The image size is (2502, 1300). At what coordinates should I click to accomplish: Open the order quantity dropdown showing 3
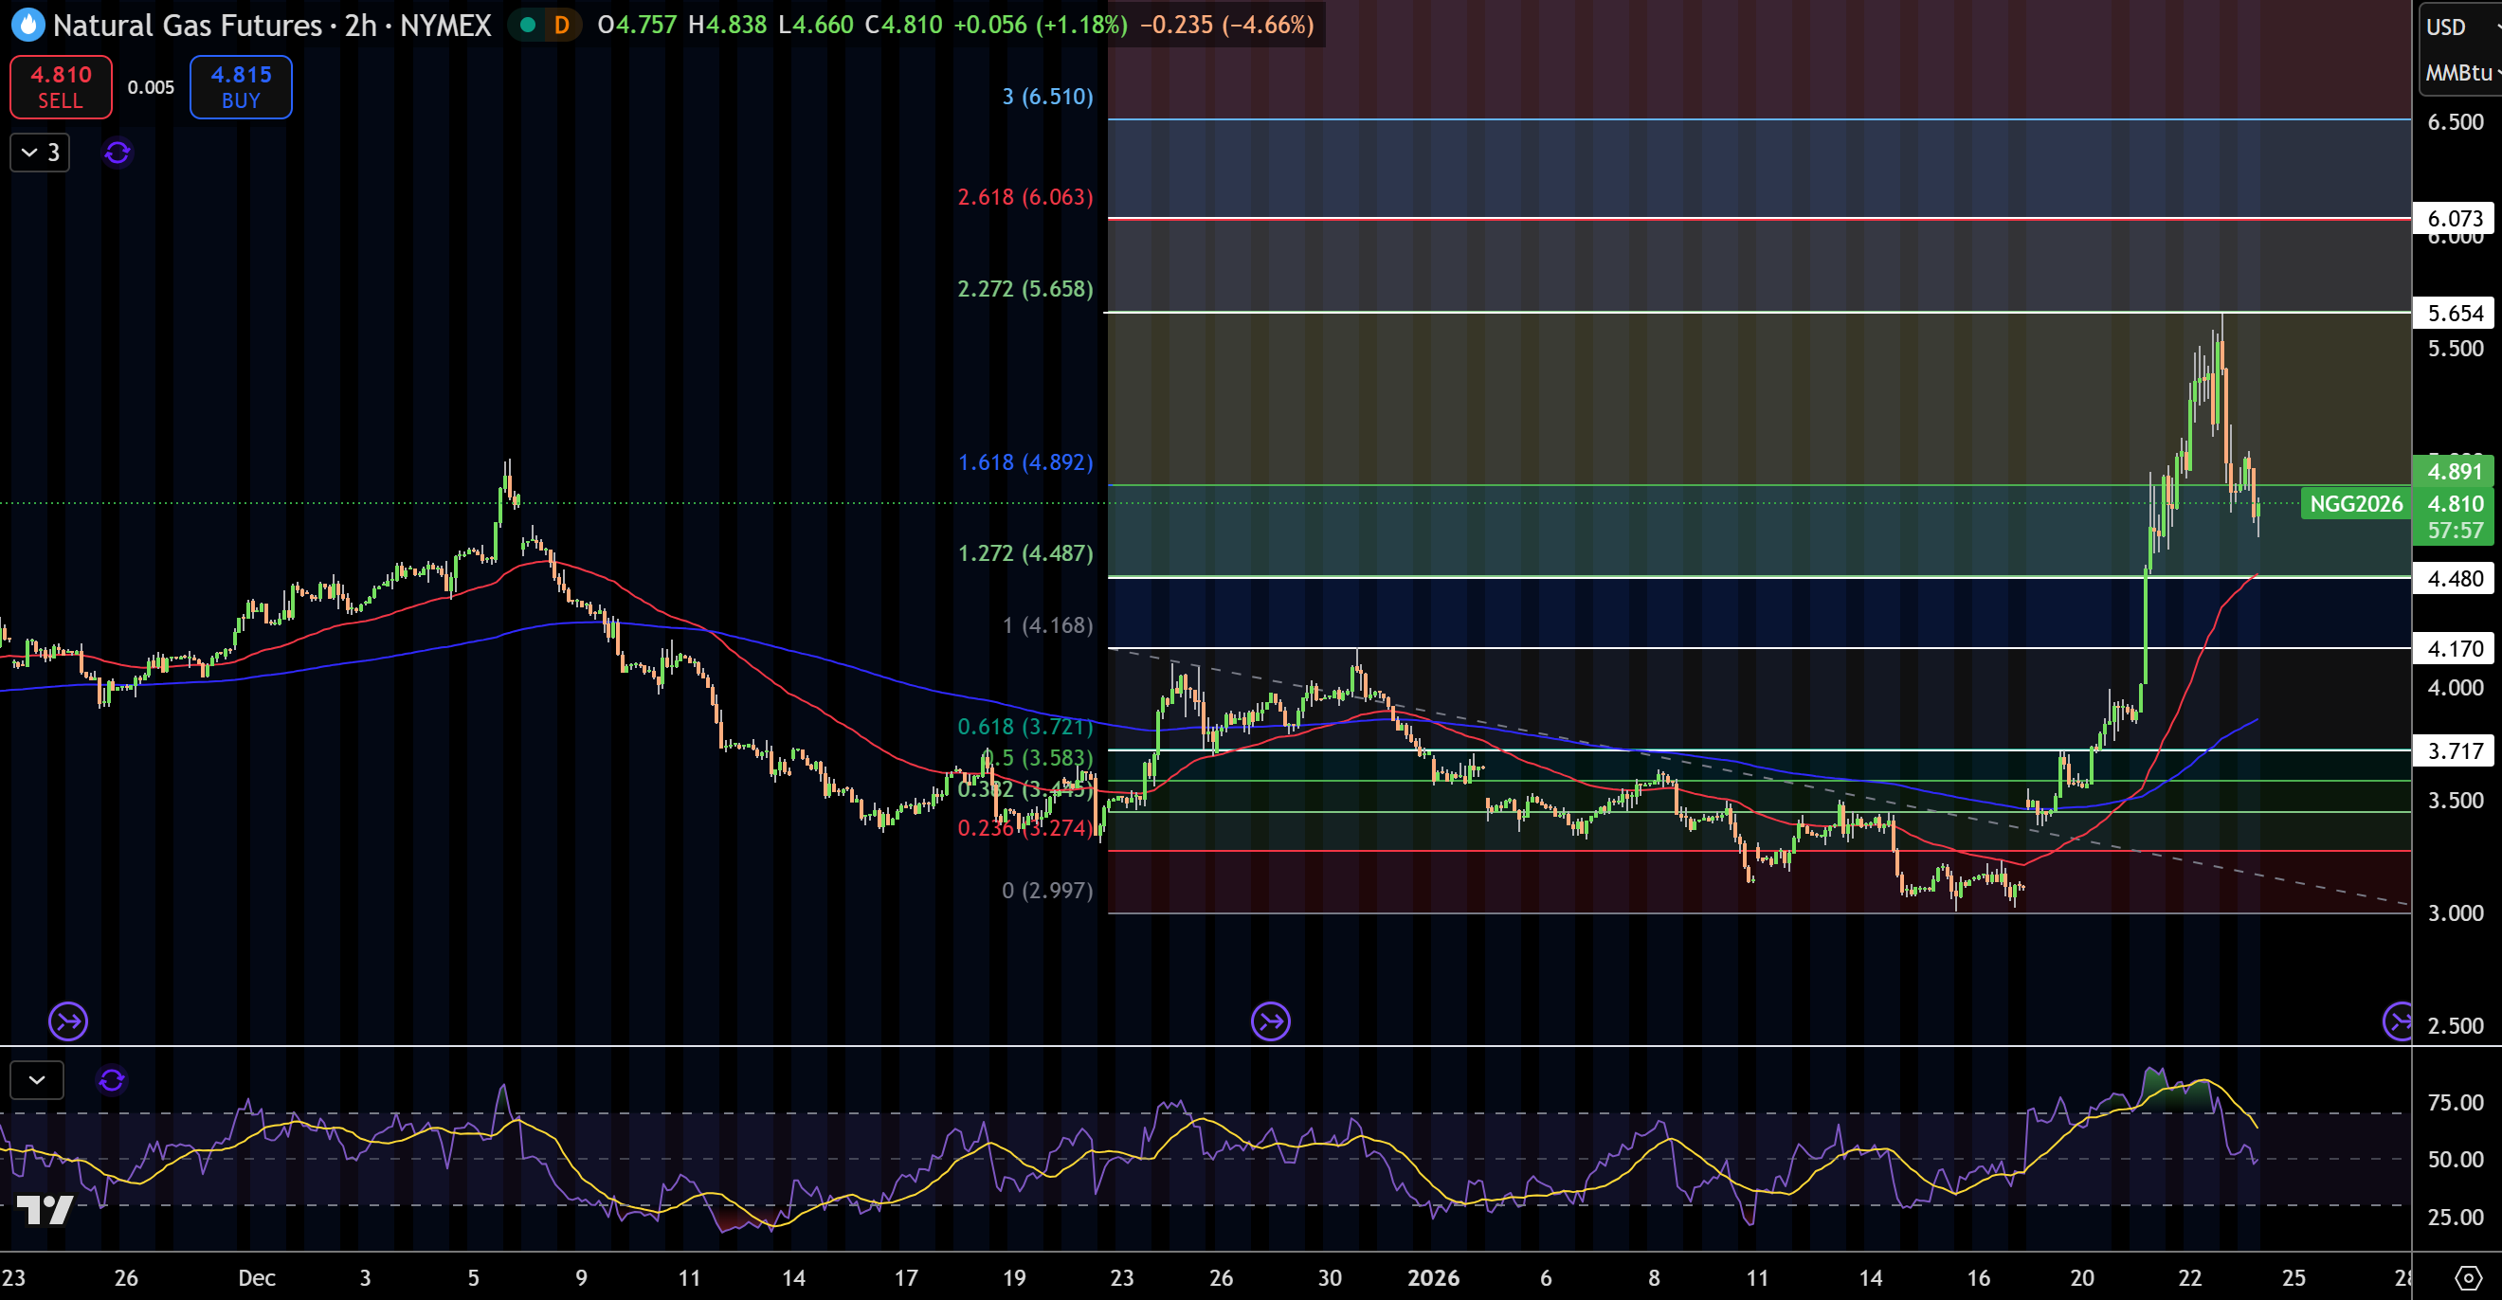[x=40, y=153]
